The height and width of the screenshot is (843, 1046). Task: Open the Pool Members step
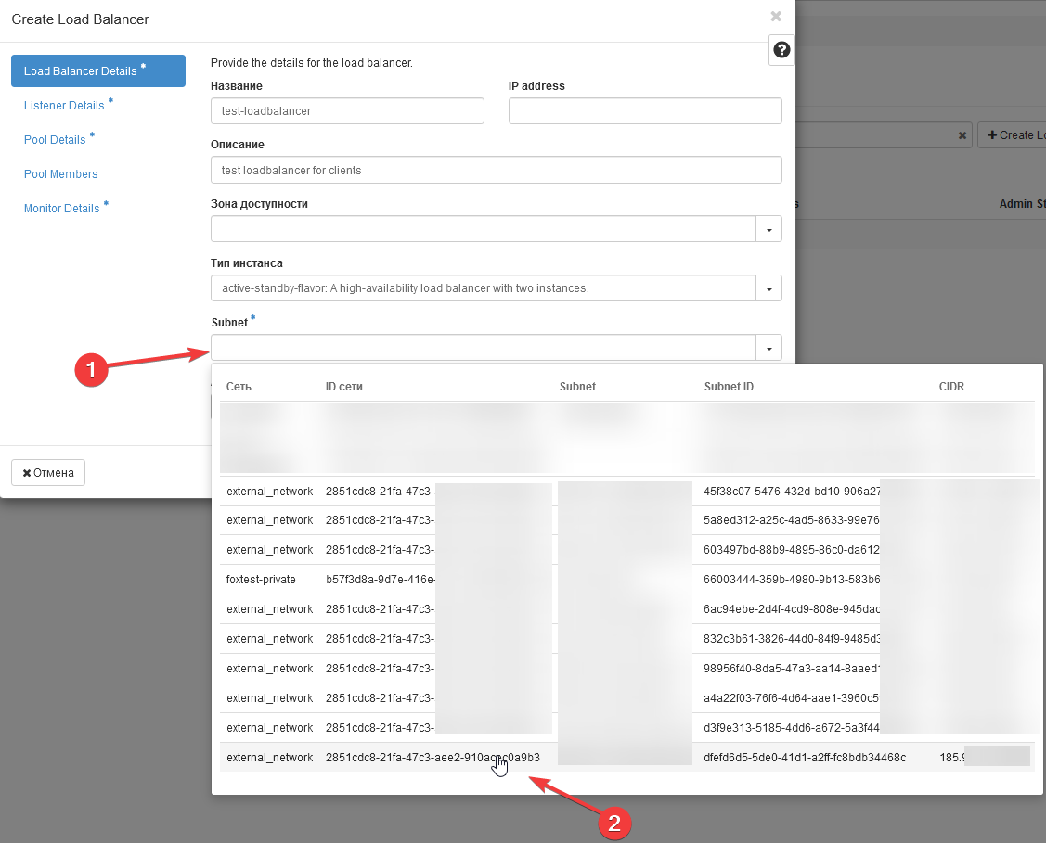click(60, 174)
